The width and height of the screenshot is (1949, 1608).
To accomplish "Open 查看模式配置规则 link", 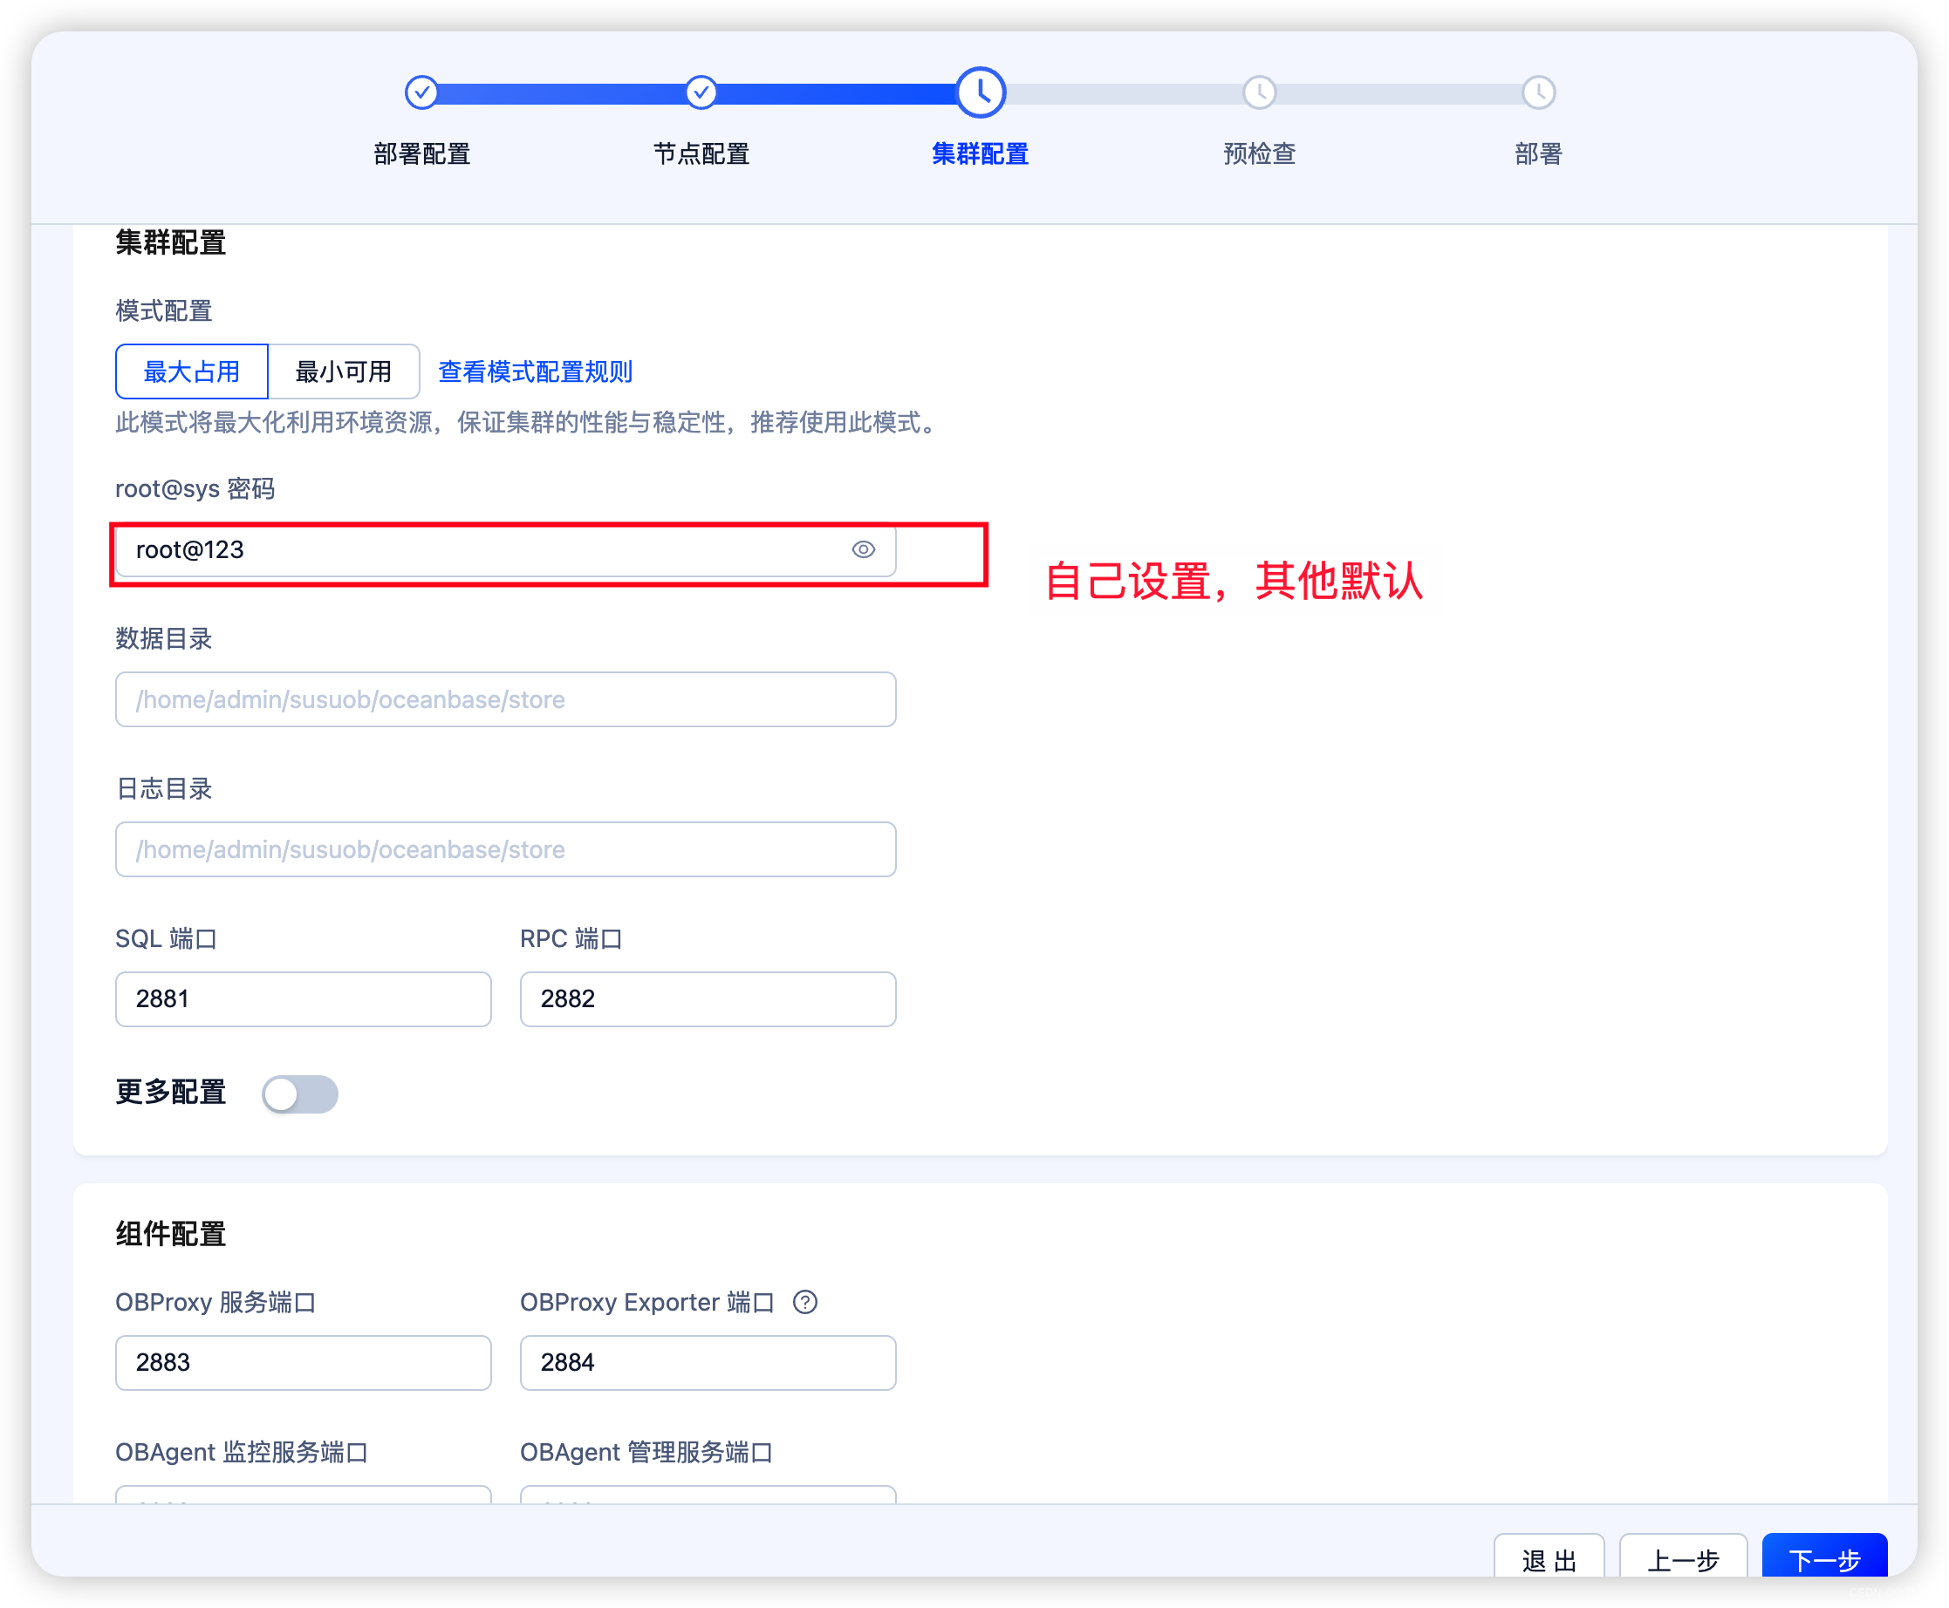I will 535,371.
